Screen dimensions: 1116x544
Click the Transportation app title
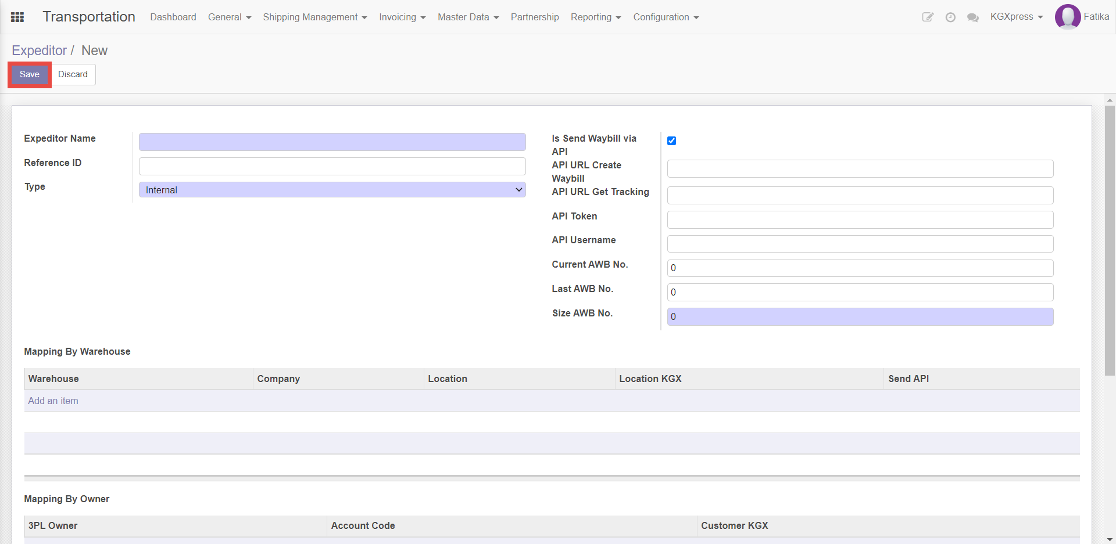point(89,17)
